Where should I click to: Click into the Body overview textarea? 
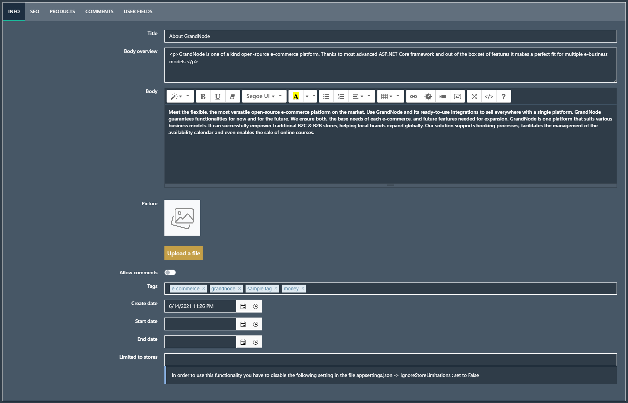point(390,65)
